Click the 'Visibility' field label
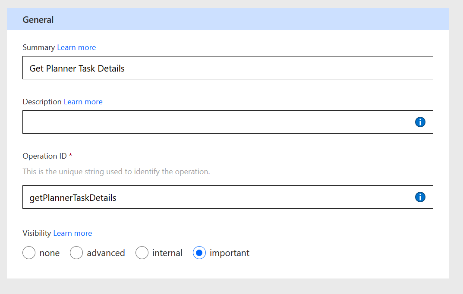The width and height of the screenshot is (463, 294). (x=37, y=233)
